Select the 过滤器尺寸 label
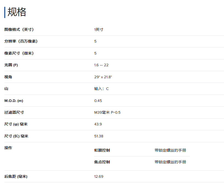 [x=14, y=112]
